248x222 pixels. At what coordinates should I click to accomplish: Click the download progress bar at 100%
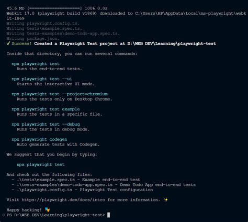coord(54,8)
